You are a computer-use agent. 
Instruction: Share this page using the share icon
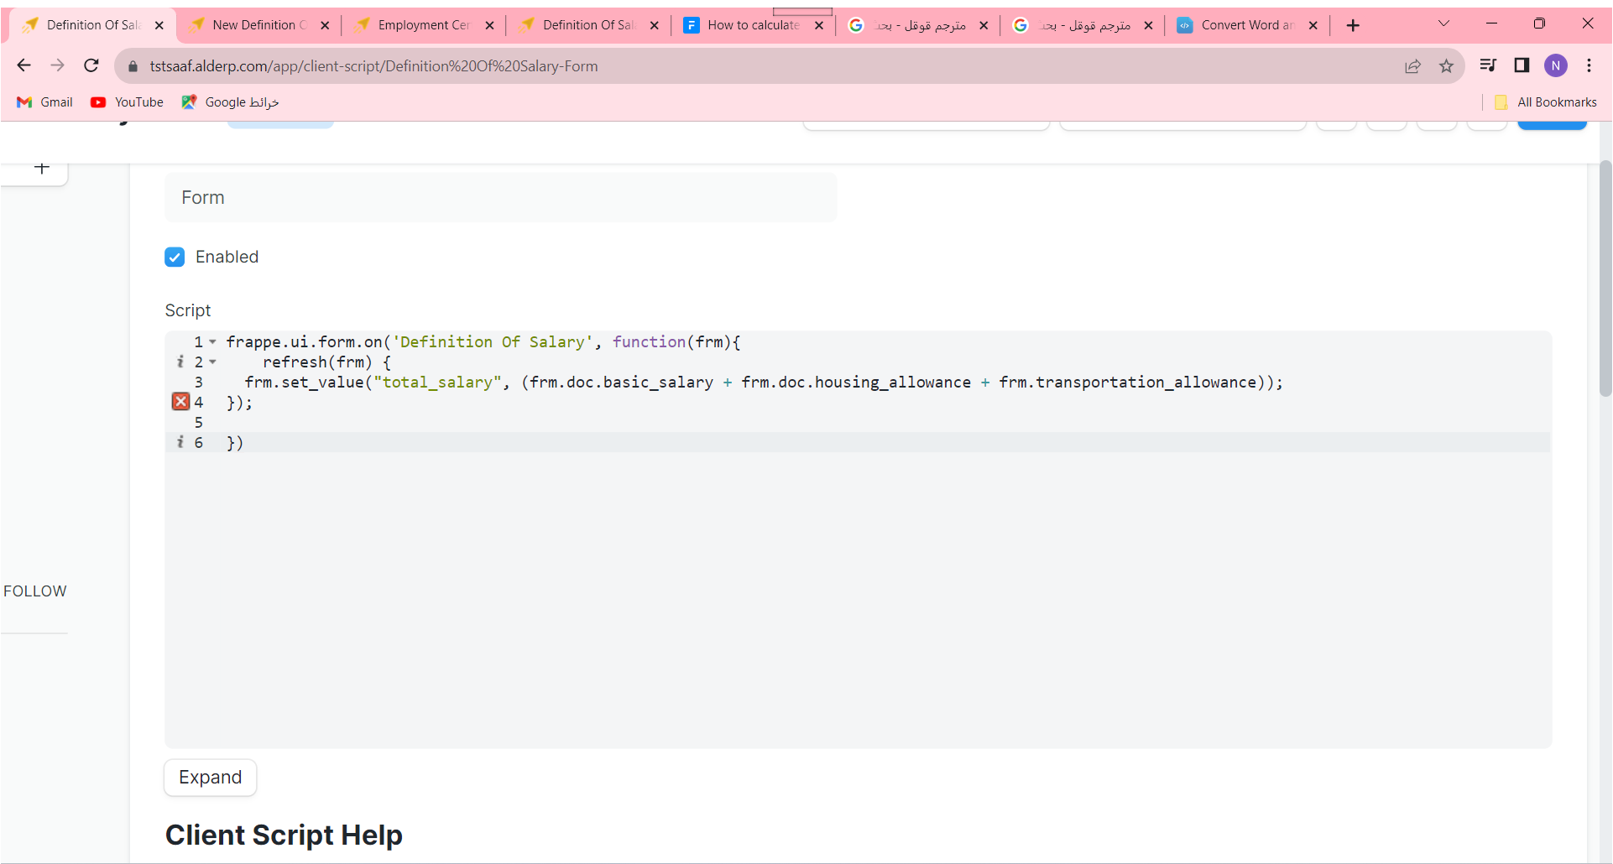pos(1412,65)
